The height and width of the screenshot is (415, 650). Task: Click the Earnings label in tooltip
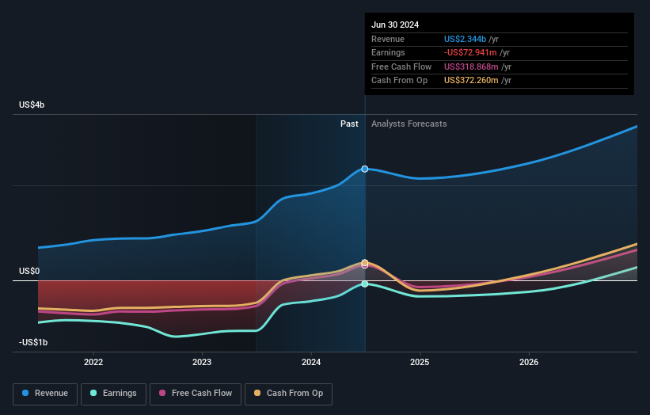coord(388,52)
